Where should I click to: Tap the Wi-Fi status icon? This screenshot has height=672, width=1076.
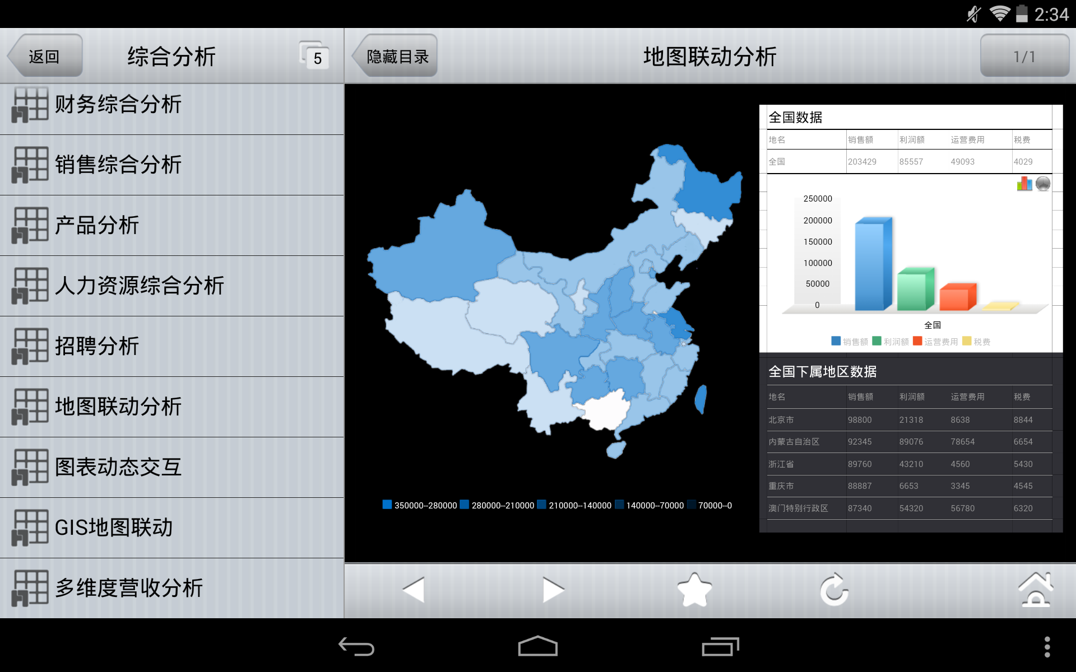coord(999,13)
